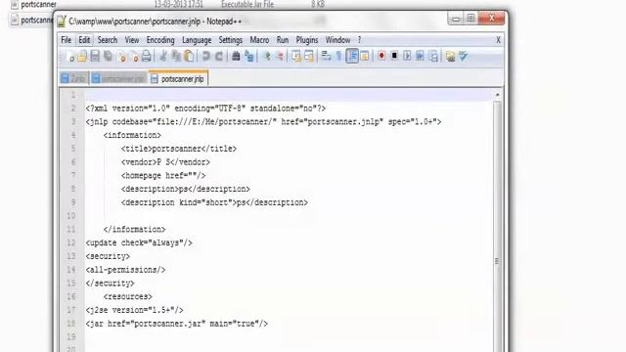Open the Macro menu
This screenshot has width=626, height=352.
[x=259, y=40]
